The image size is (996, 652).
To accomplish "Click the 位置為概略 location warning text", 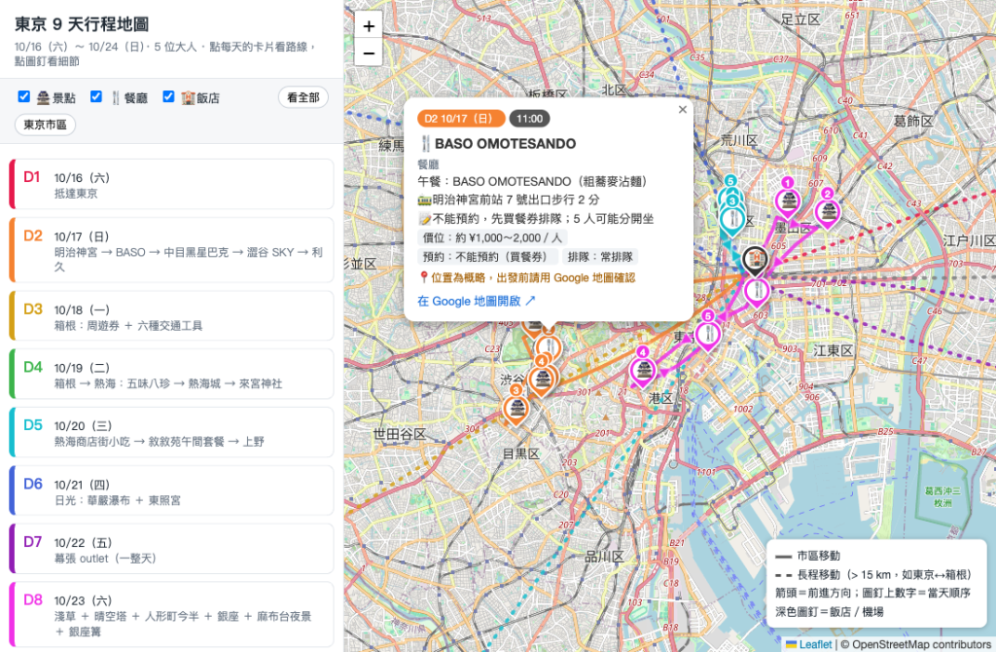I will (527, 277).
